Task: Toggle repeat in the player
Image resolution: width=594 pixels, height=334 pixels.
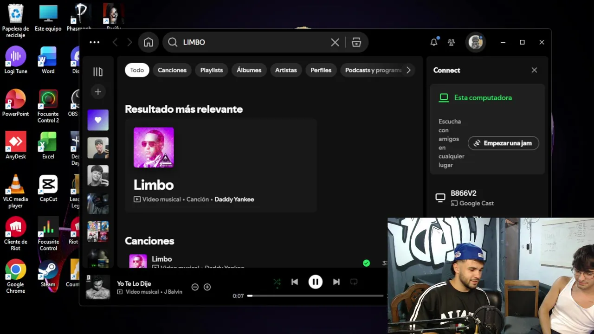Action: [354, 282]
